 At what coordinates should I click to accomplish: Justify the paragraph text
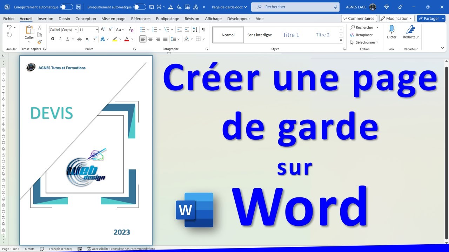[x=165, y=39]
